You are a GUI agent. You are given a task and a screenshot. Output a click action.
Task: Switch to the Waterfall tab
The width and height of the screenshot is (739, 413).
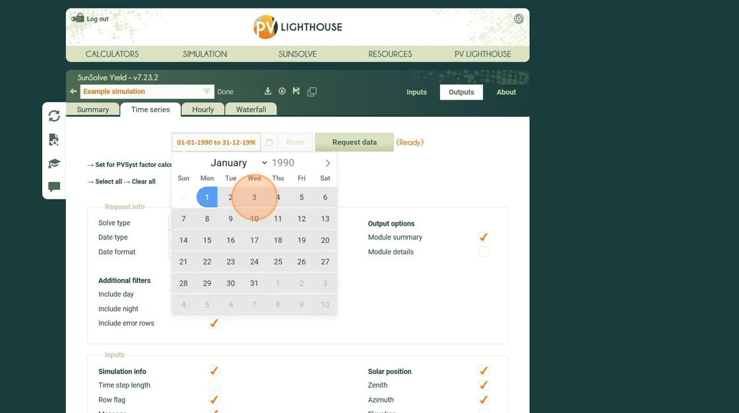coord(251,110)
